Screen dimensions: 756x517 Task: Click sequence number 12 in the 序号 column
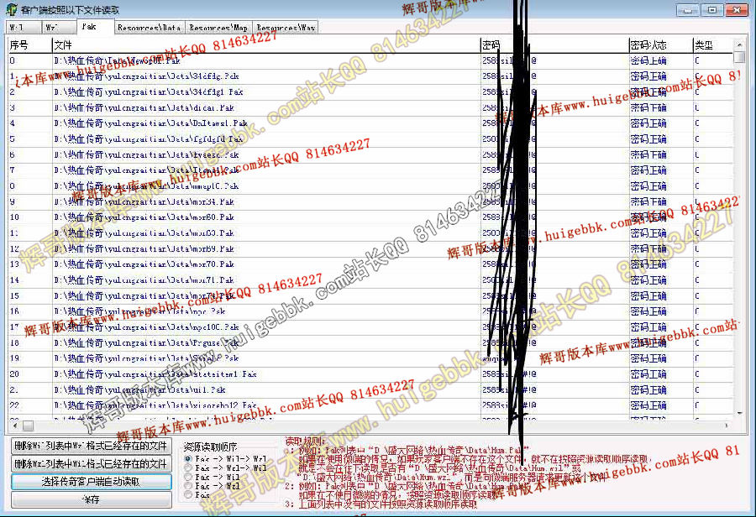coord(14,248)
